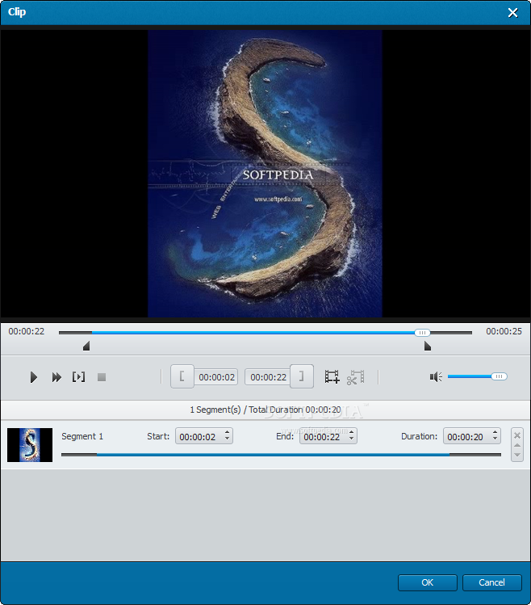The width and height of the screenshot is (531, 605).
Task: Stop the video playback
Action: (102, 377)
